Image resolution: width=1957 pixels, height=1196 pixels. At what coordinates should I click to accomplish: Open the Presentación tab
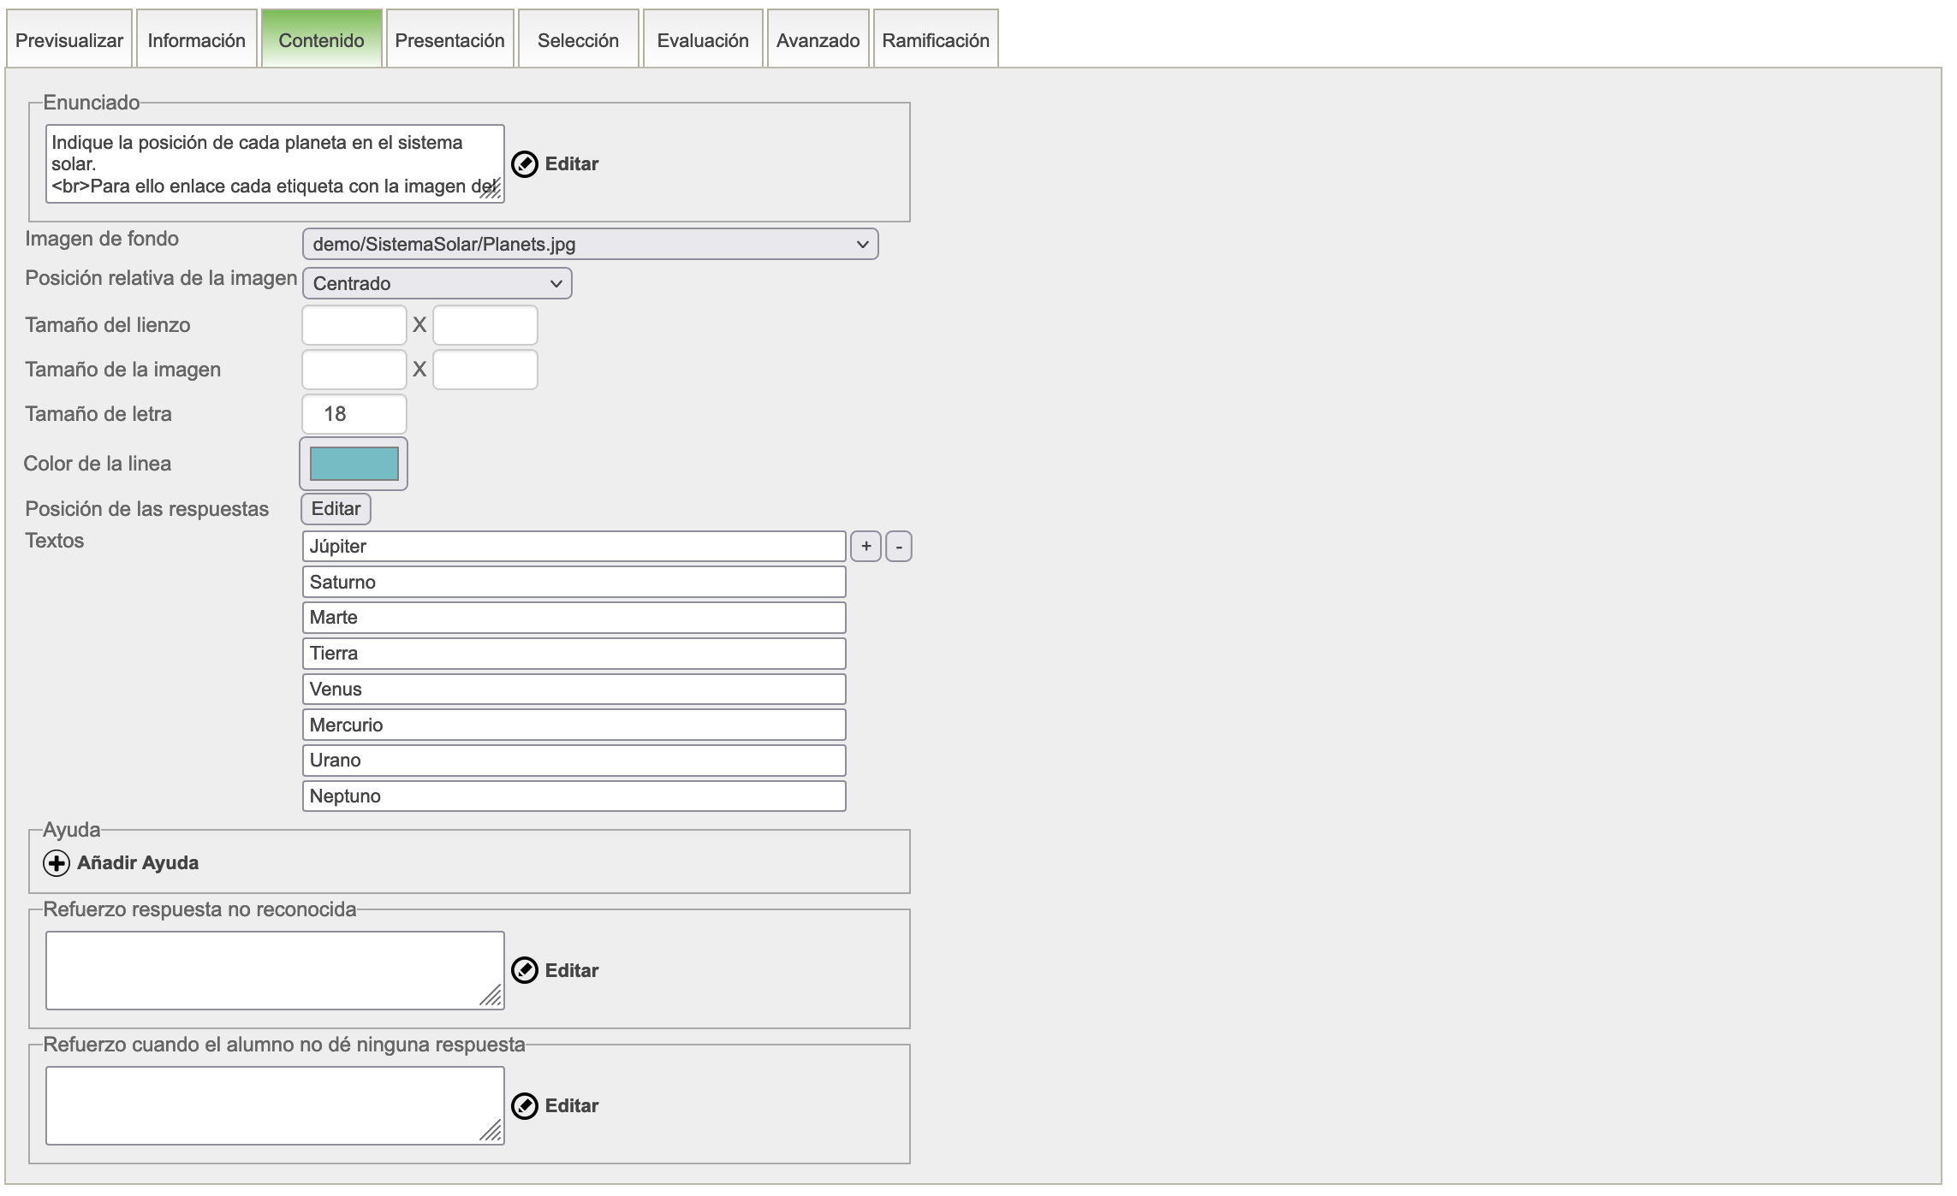pos(449,40)
